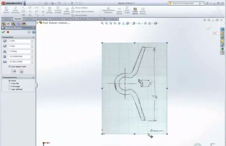Click the flip vertically button
The height and width of the screenshot is (146, 226).
21,71
